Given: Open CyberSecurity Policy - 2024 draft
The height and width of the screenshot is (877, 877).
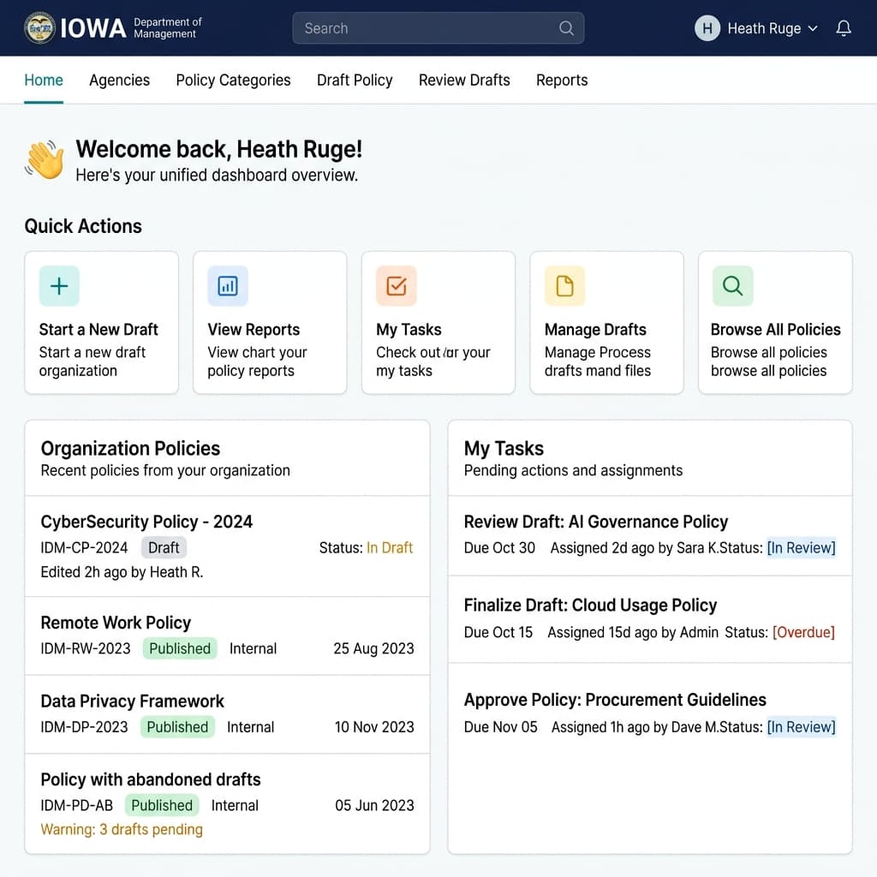Looking at the screenshot, I should point(146,522).
